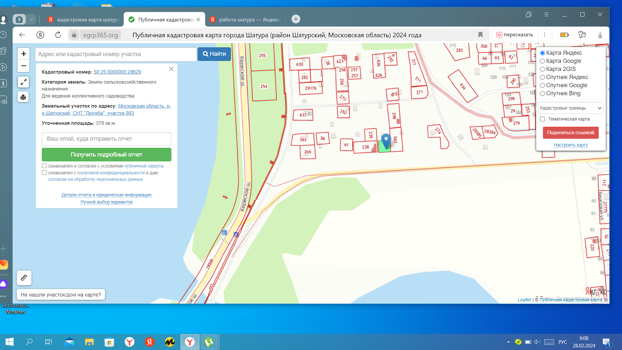This screenshot has height=350, width=622.
Task: Switch to кадастровая карта шатура tab
Action: coord(84,19)
